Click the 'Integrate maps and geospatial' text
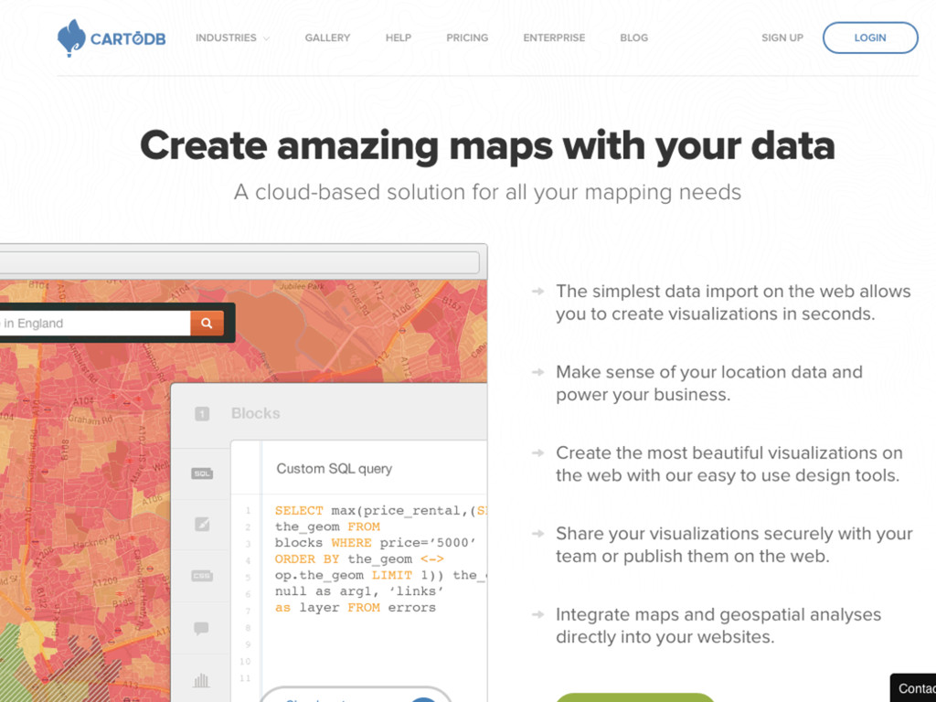Screen dimensions: 936x702 [718, 625]
